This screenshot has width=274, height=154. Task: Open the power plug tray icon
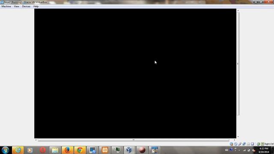click(249, 150)
